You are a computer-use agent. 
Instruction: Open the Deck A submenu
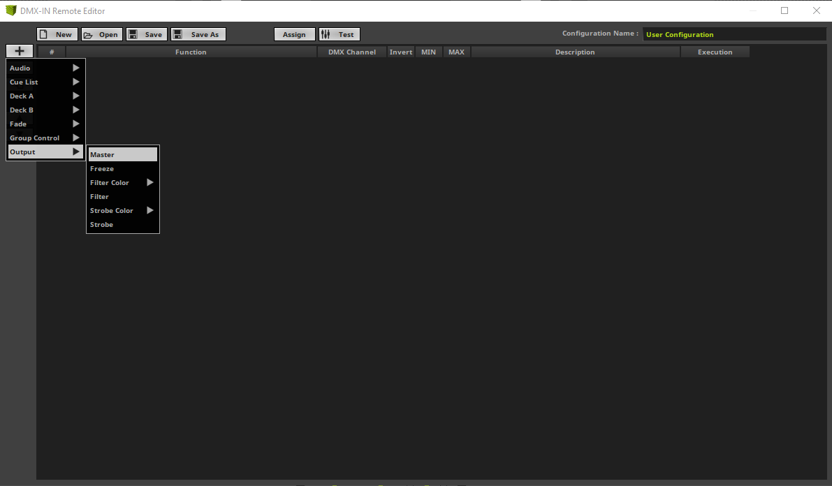[45, 96]
